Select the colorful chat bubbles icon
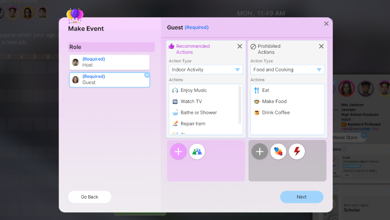This screenshot has height=220, width=390. (278, 152)
